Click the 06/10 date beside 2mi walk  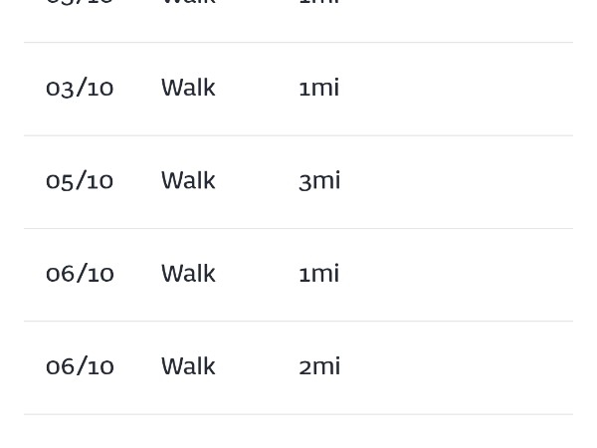coord(80,366)
